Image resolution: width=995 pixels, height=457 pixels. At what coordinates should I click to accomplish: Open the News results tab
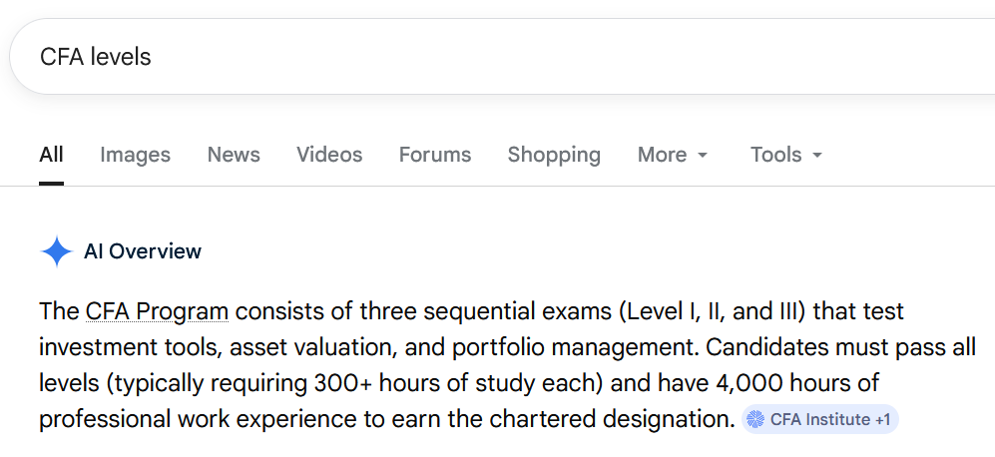tap(234, 155)
